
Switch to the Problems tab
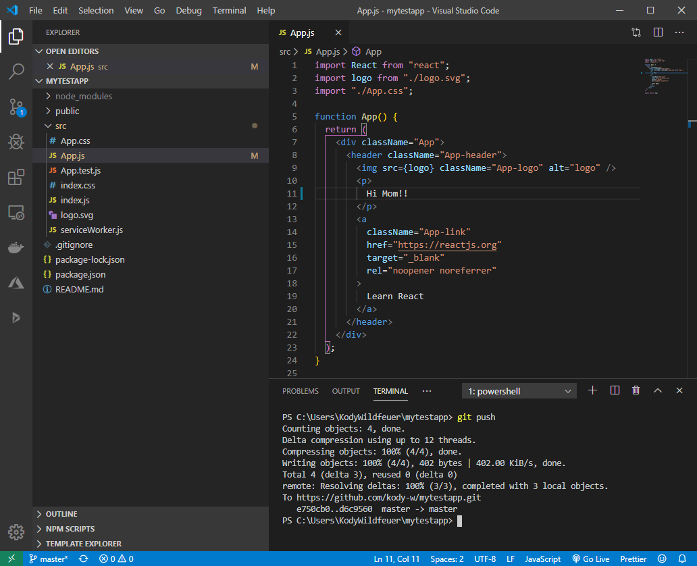click(300, 391)
